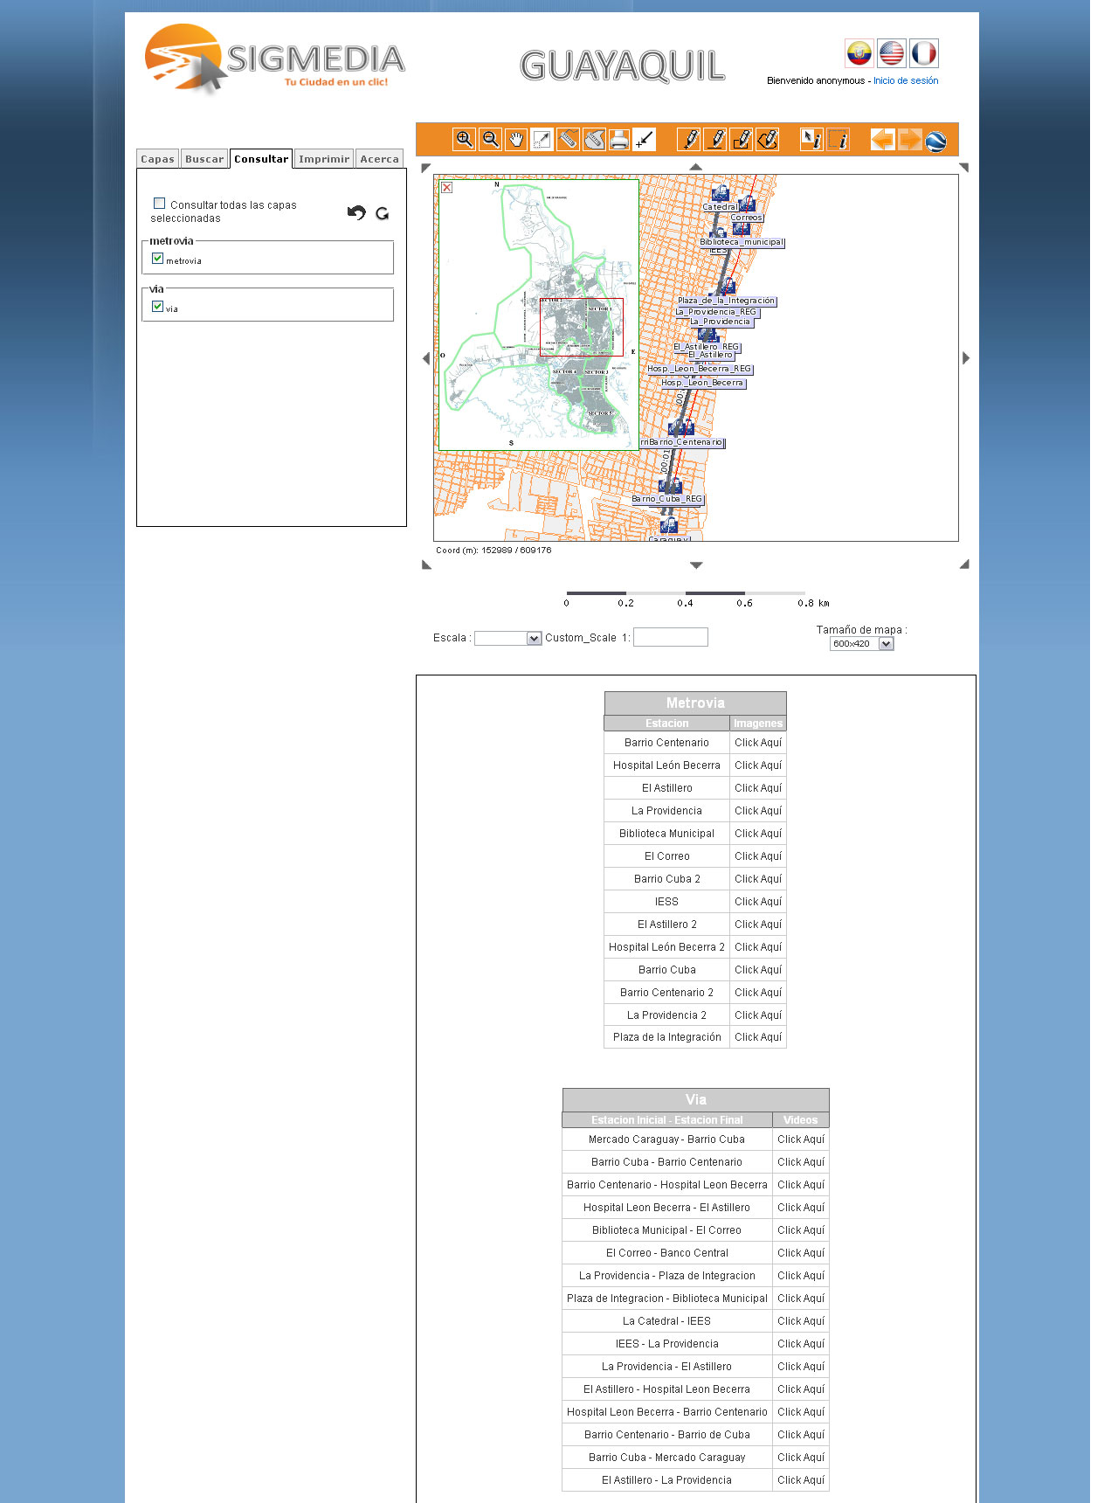Select the identify by rectangle tool
Screen dimensions: 1118x1503
click(x=838, y=139)
